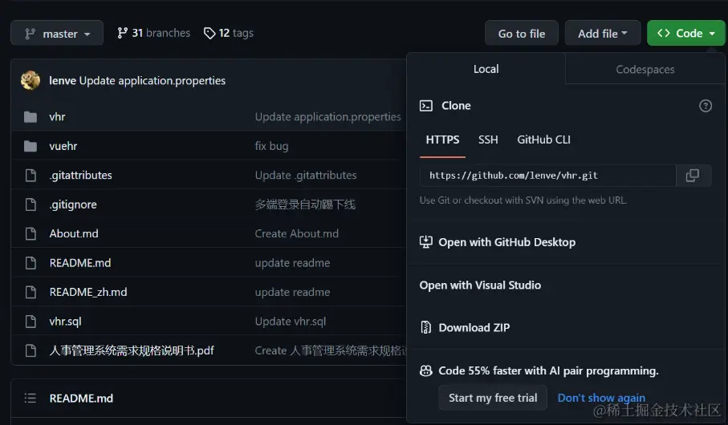The image size is (728, 425).
Task: Click the Go to file button
Action: (x=522, y=33)
